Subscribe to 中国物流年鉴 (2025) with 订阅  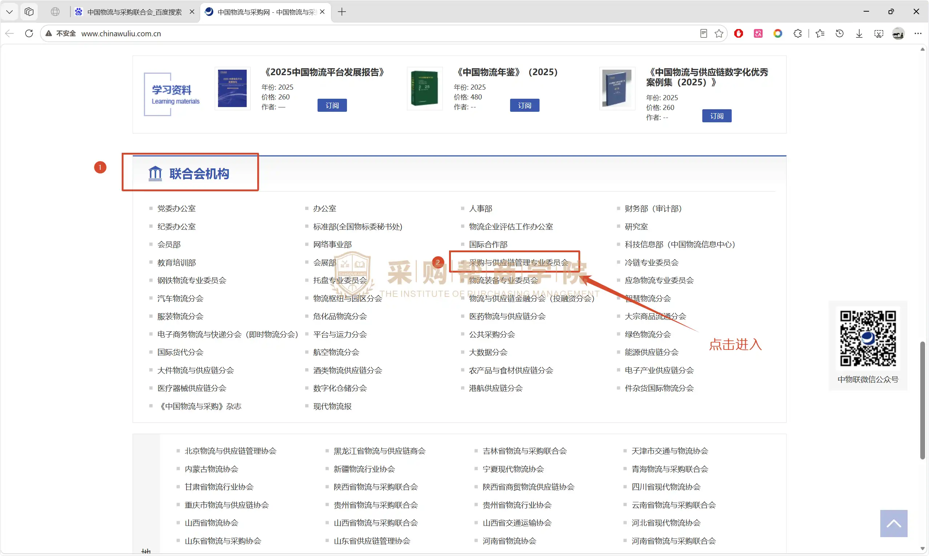[524, 105]
